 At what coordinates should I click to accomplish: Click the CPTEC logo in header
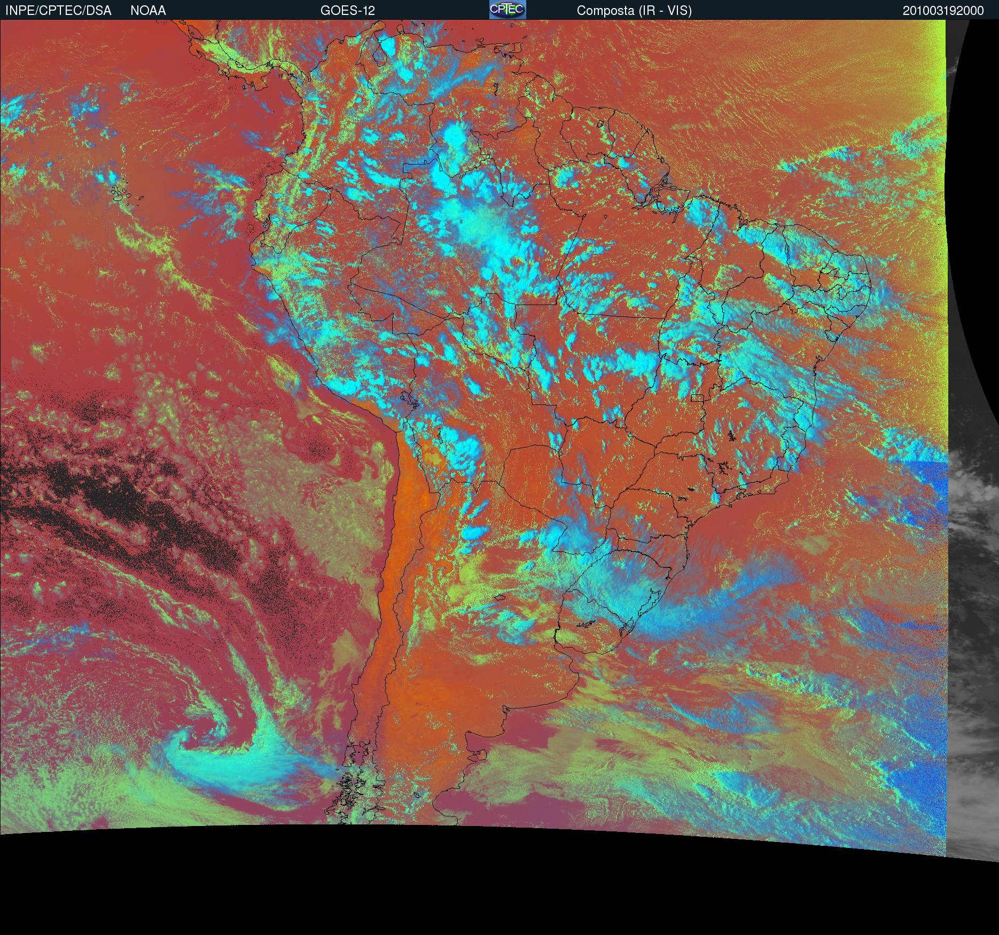point(508,10)
